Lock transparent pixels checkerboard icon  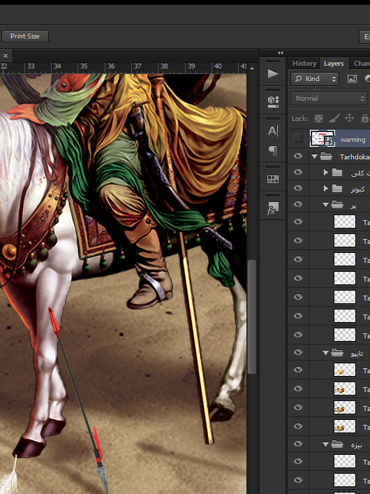pos(318,119)
